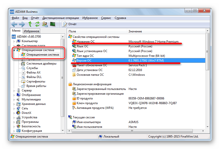Click the Устройства icon
The height and width of the screenshot is (149, 220).
pos(18,117)
